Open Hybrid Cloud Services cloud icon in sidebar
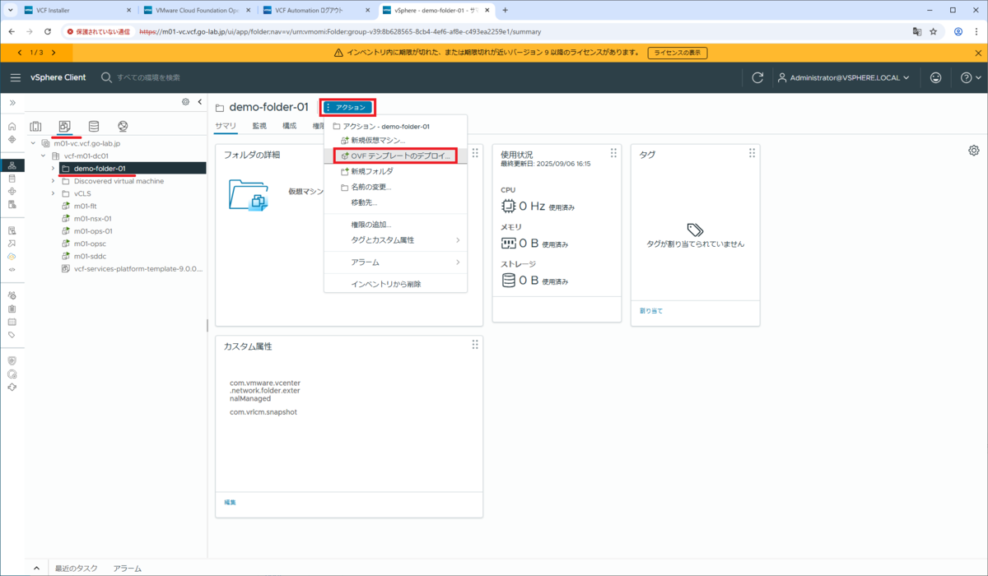 pyautogui.click(x=12, y=256)
